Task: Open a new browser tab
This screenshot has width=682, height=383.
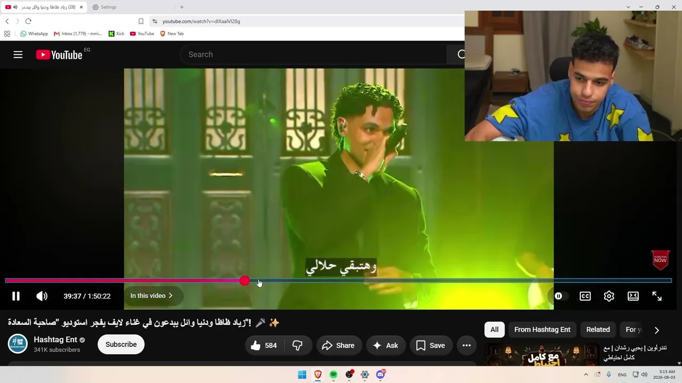Action: 182,7
